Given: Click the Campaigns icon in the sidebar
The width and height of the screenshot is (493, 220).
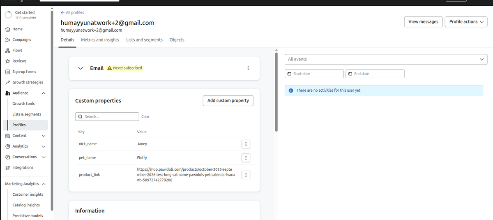Looking at the screenshot, I should click(x=7, y=40).
